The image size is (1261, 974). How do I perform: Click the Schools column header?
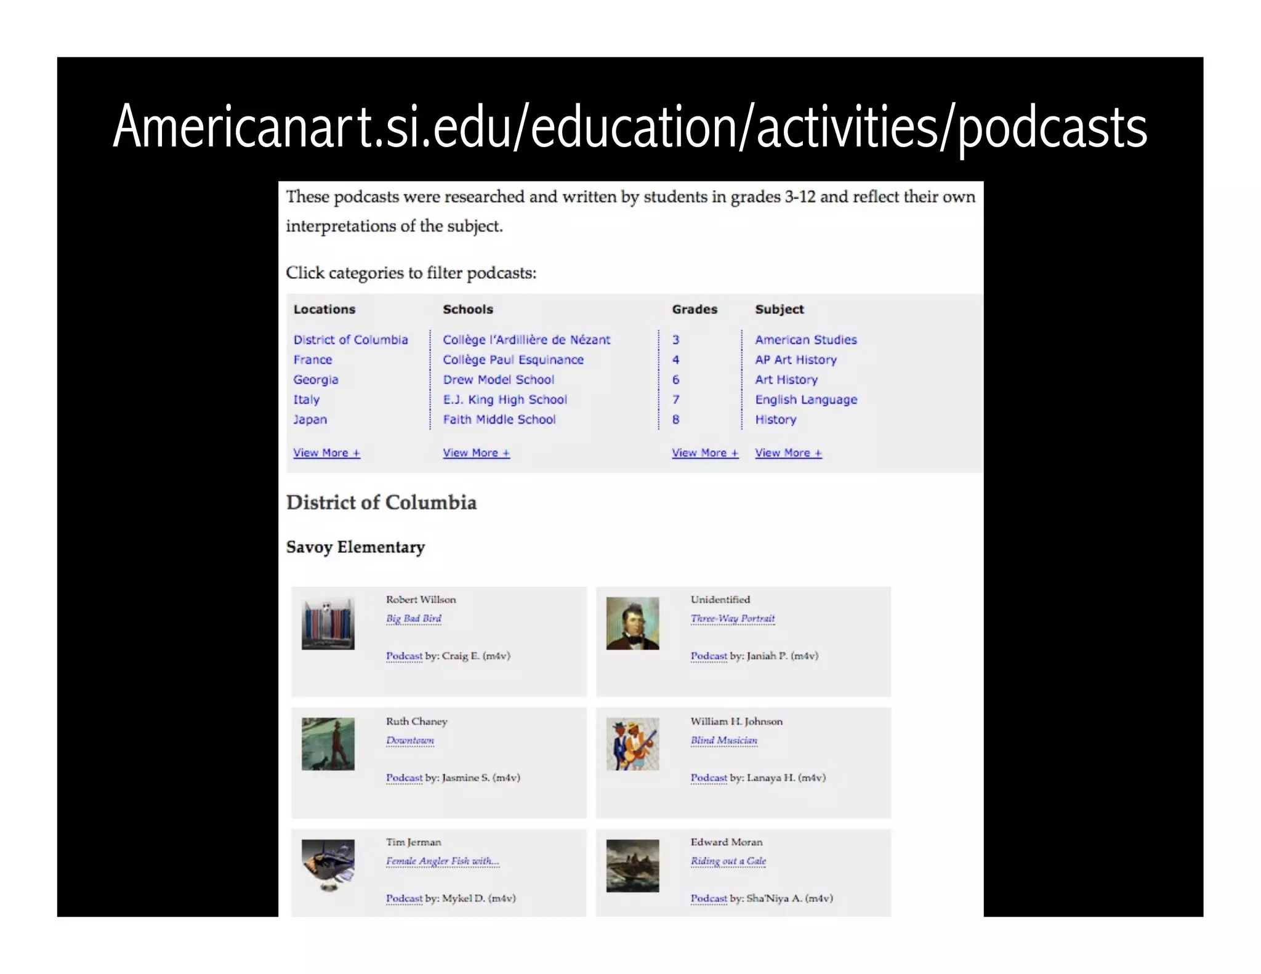(x=468, y=310)
